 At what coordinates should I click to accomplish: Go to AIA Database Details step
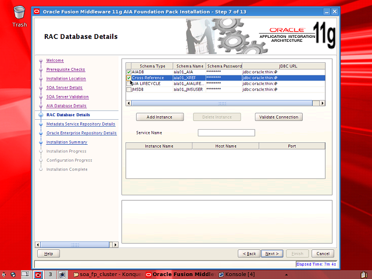(66, 106)
